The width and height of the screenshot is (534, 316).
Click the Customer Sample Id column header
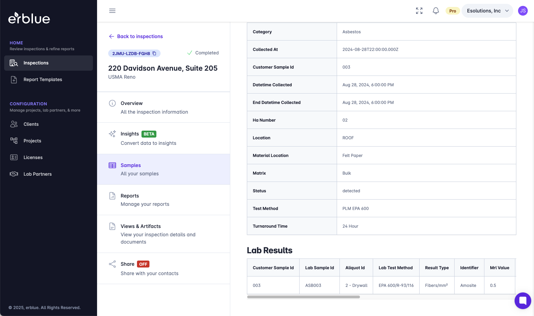[273, 268]
